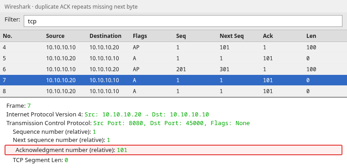Image resolution: width=347 pixels, height=168 pixels.
Task: Click the Filter: label
Action: point(12,20)
